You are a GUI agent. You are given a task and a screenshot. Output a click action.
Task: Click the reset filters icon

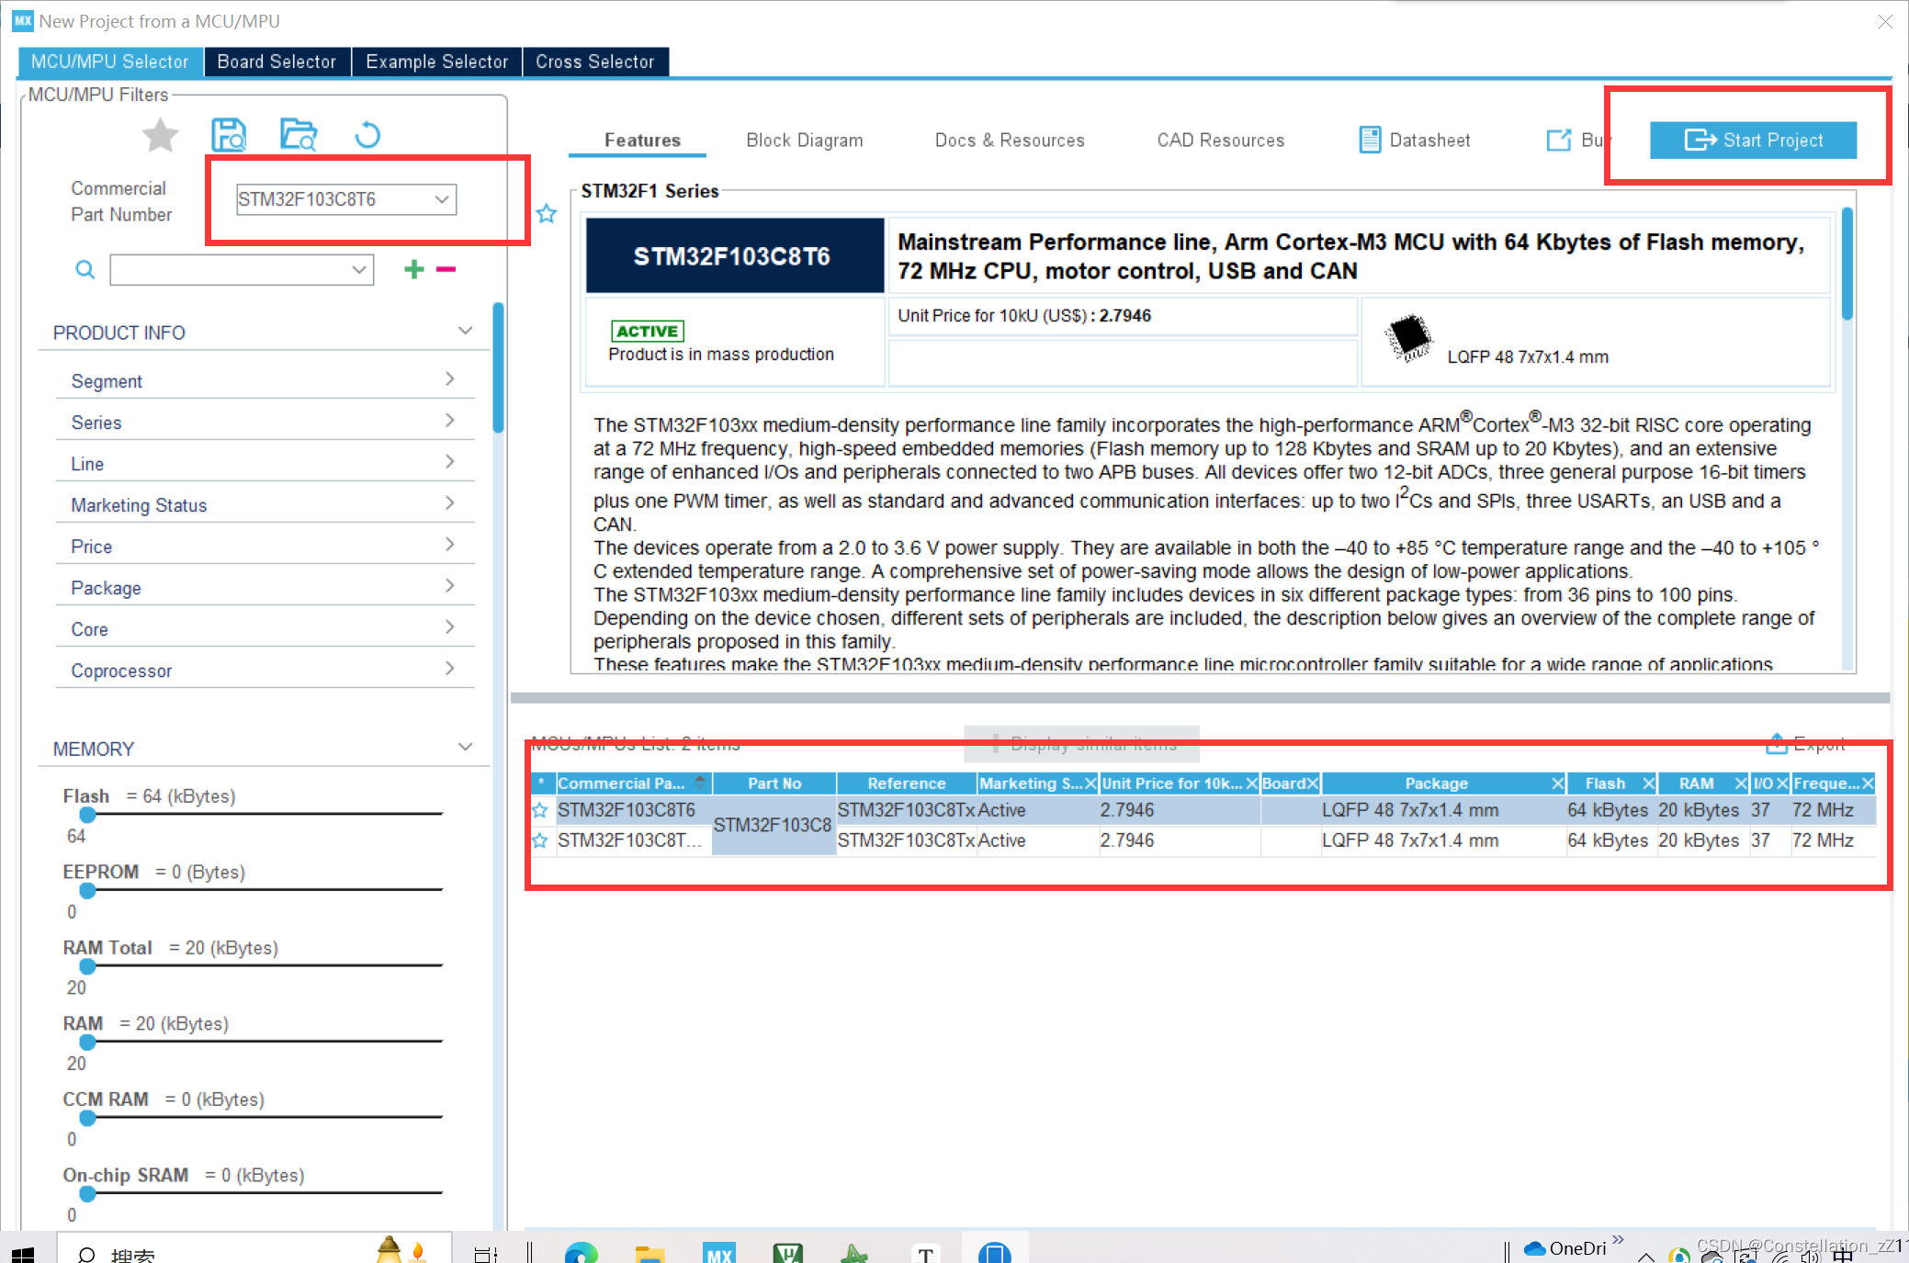pyautogui.click(x=368, y=132)
